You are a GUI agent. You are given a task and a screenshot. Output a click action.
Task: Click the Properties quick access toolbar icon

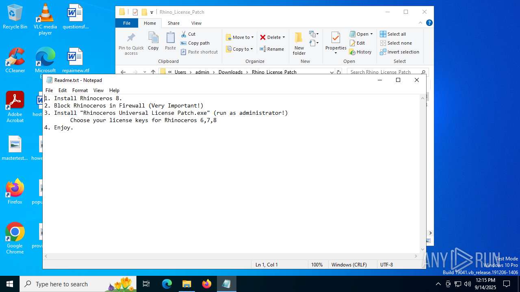[135, 12]
